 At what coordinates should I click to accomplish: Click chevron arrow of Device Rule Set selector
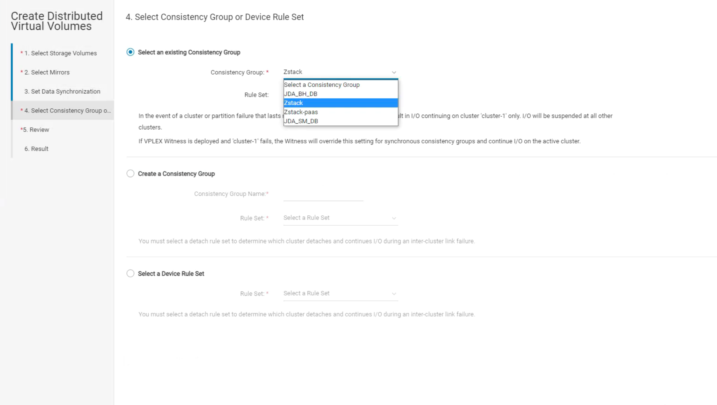click(x=394, y=294)
